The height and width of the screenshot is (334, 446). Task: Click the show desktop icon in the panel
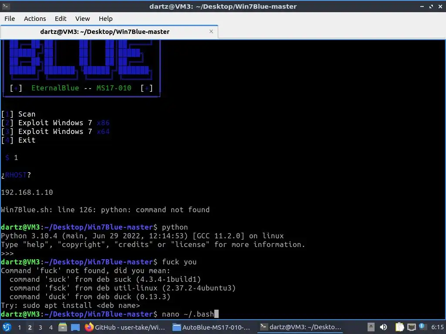tap(75, 327)
